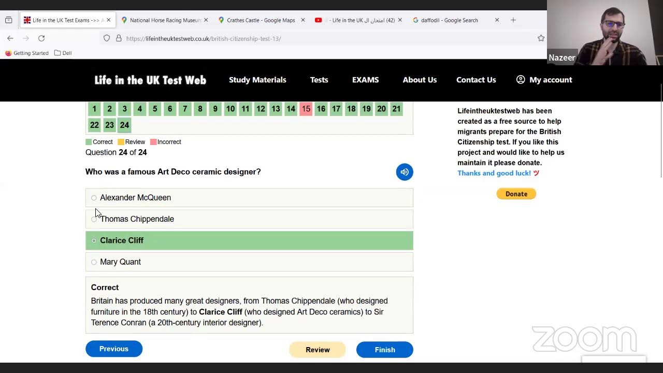Viewport: 663px width, 373px height.
Task: Jump to question 3
Action: (124, 109)
